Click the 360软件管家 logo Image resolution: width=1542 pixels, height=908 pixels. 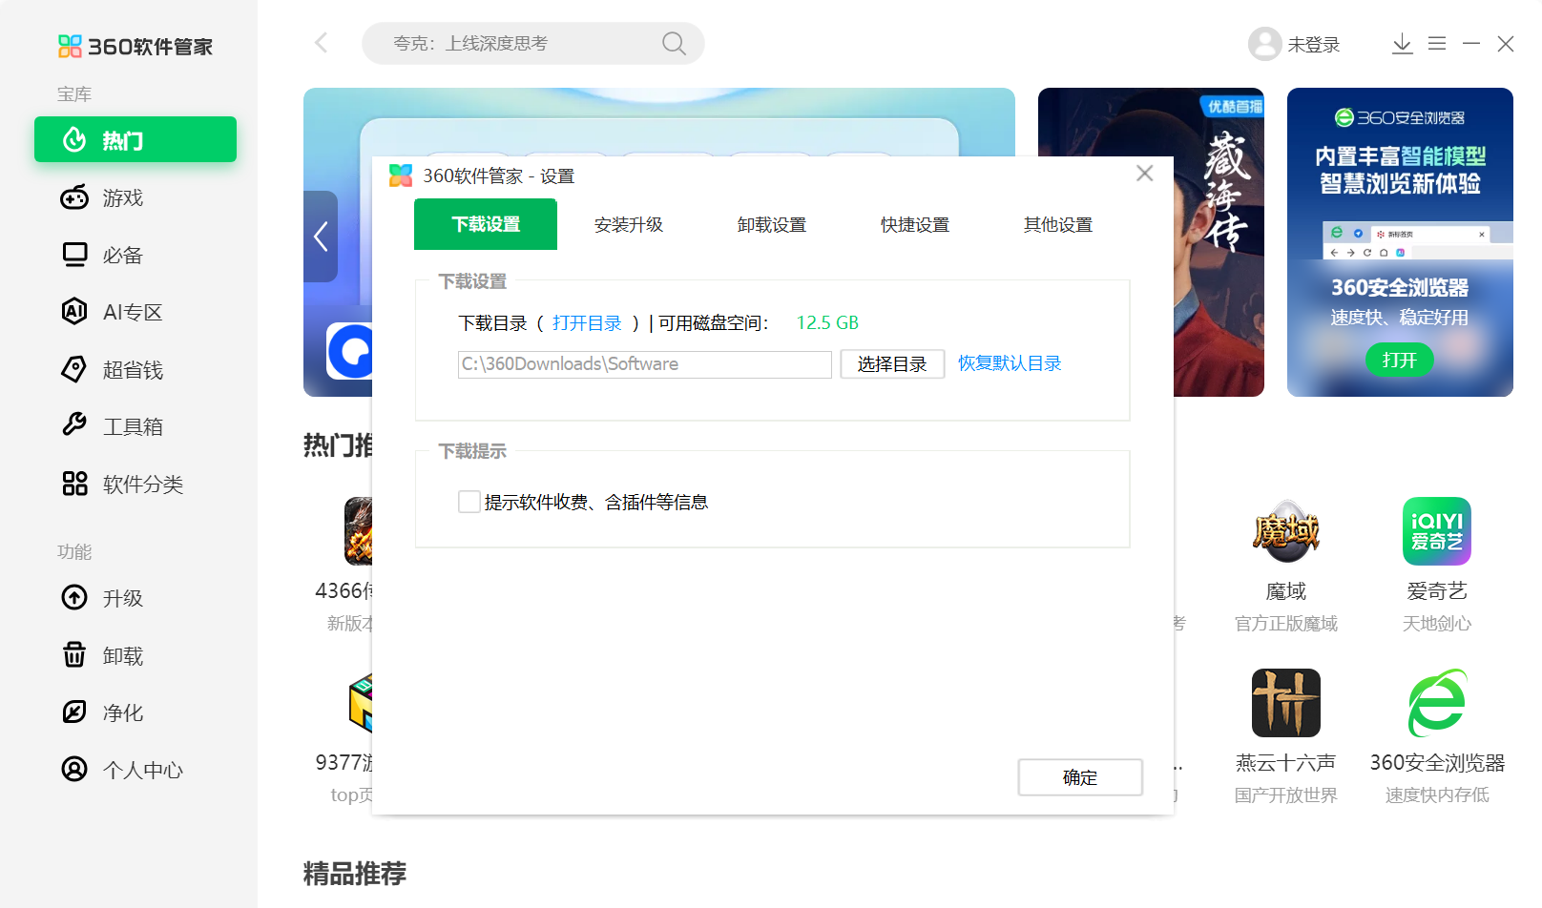[135, 46]
